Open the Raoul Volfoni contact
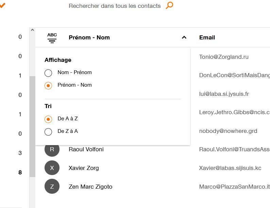 [86, 150]
